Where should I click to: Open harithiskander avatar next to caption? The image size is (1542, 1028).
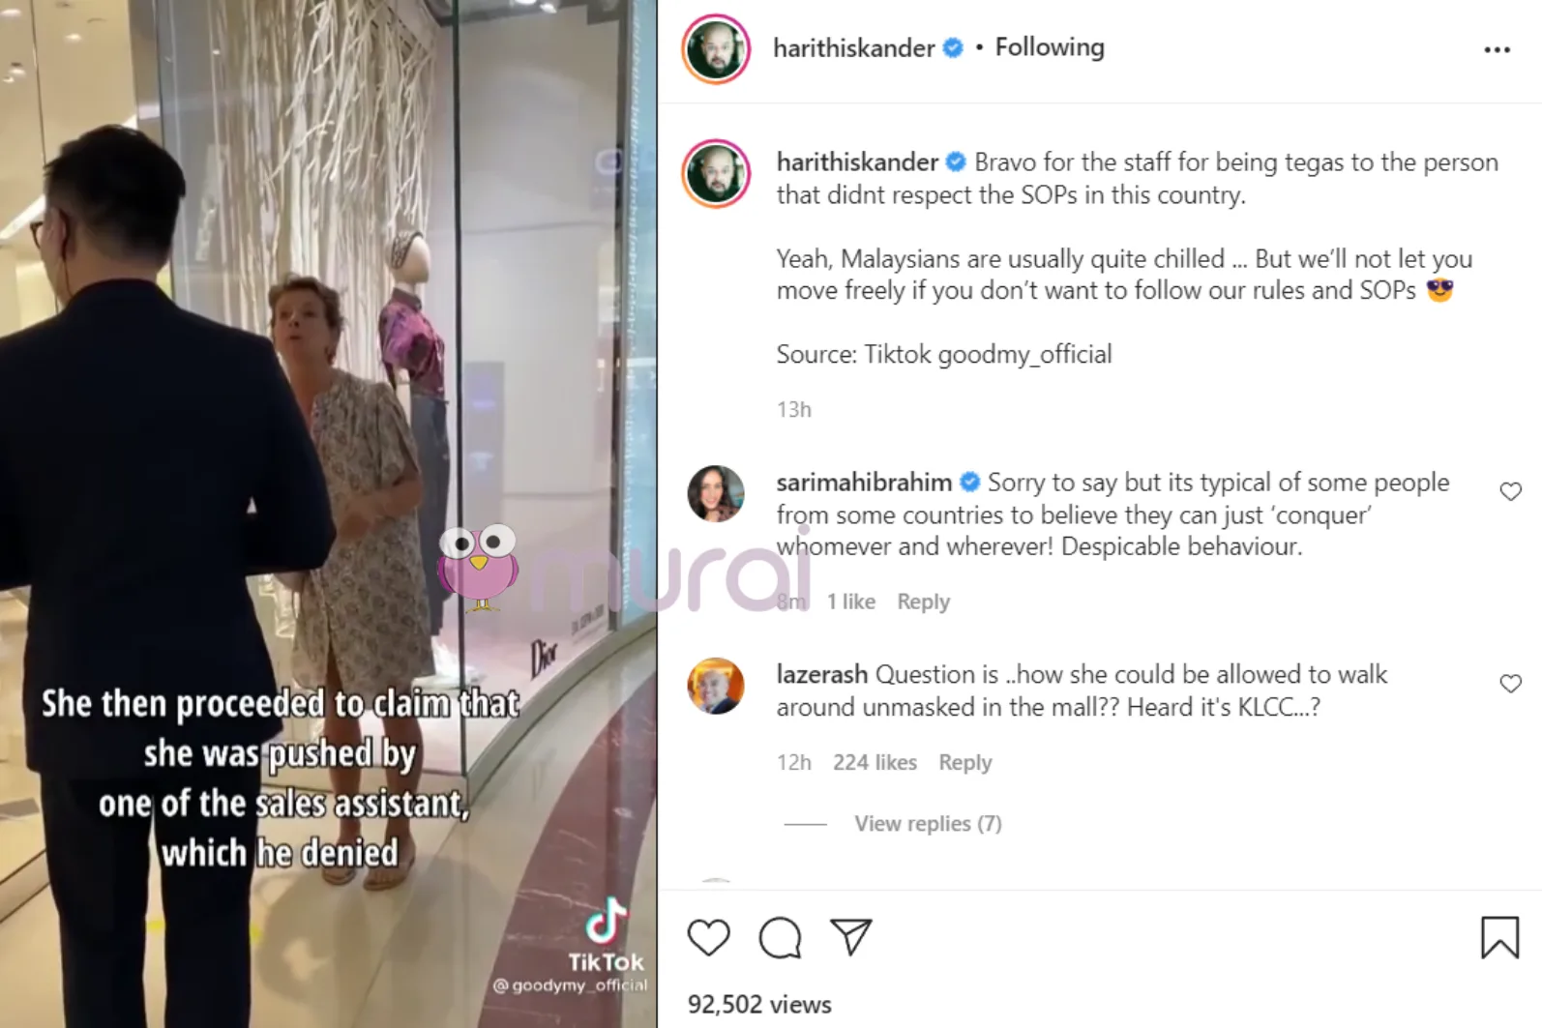pyautogui.click(x=716, y=174)
